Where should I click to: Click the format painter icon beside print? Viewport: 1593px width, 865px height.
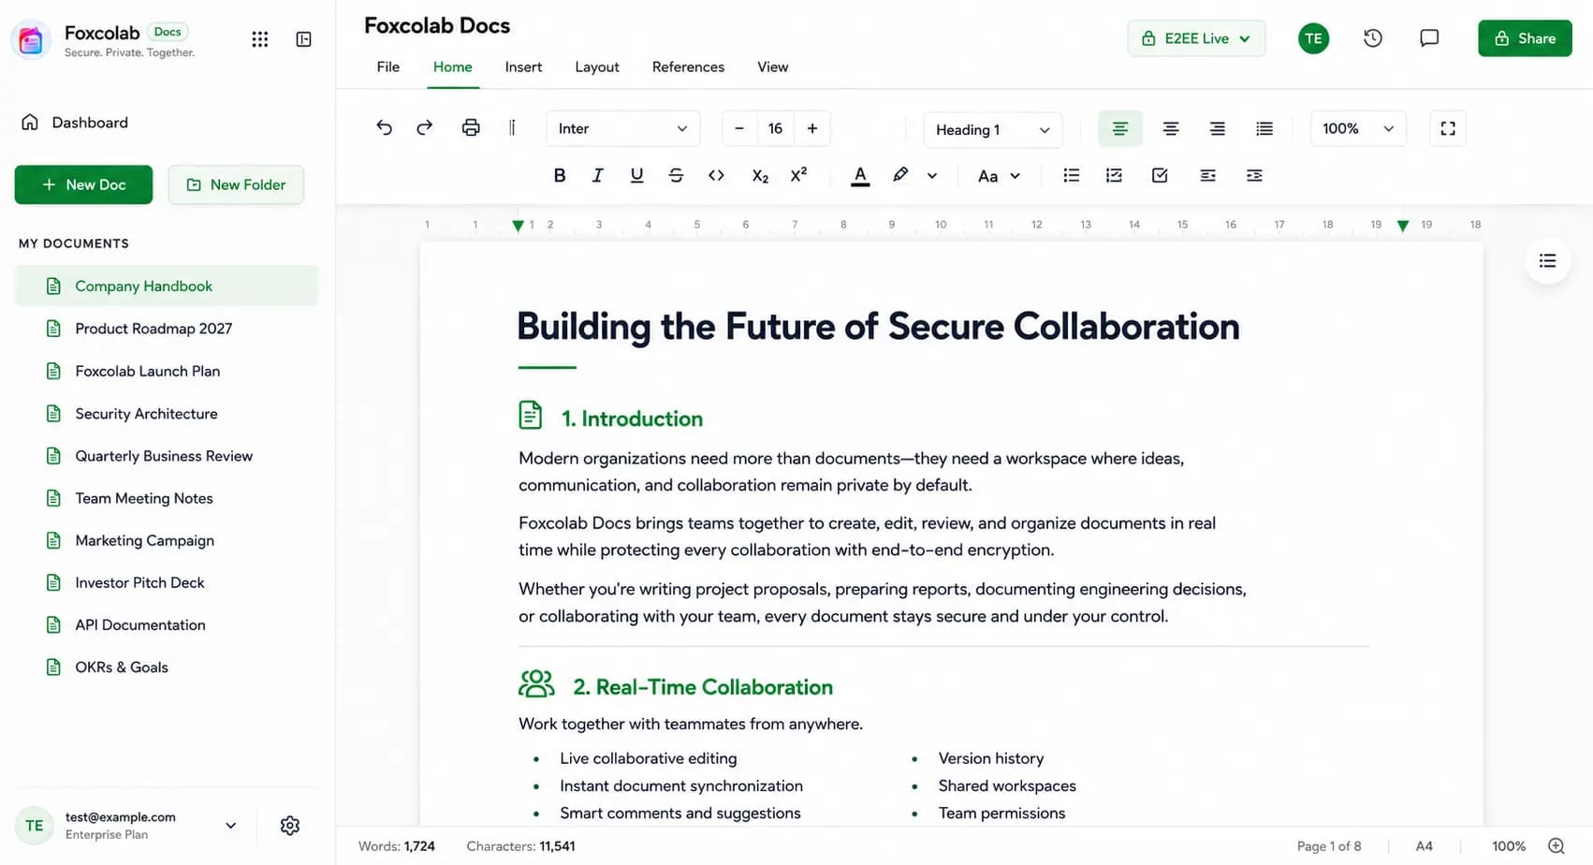click(x=512, y=128)
